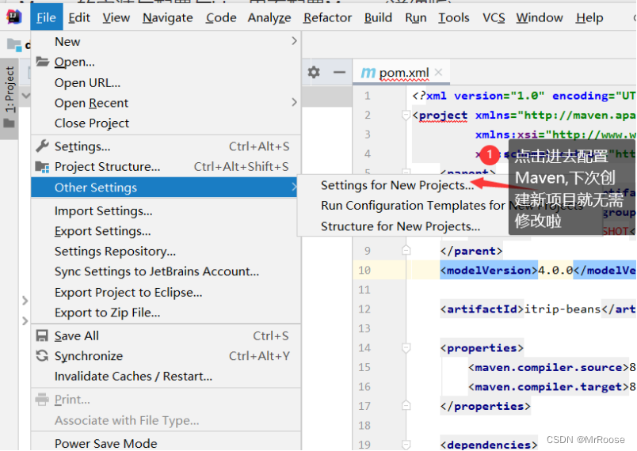Open the Run menu
Viewport: 637px width, 451px height.
[x=416, y=17]
